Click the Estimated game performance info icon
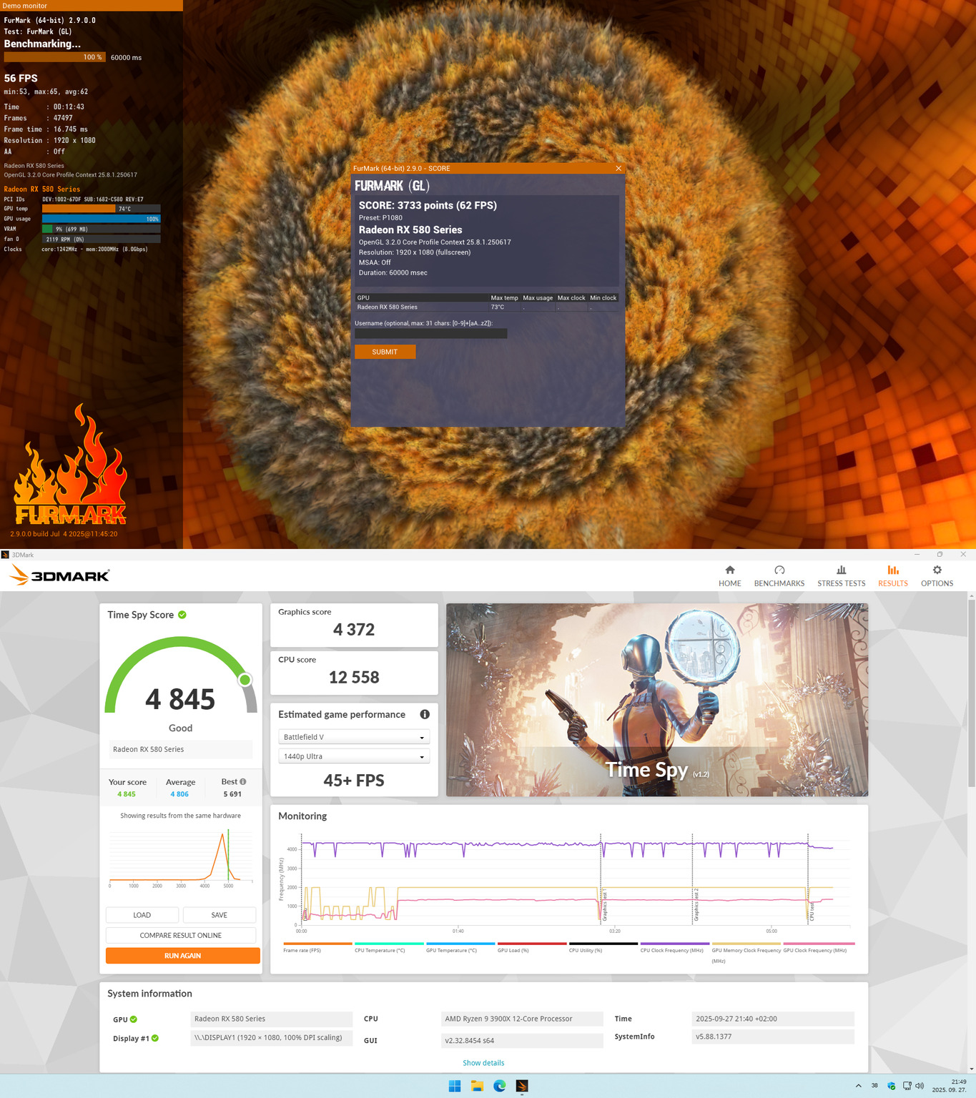The height and width of the screenshot is (1098, 976). [x=425, y=714]
